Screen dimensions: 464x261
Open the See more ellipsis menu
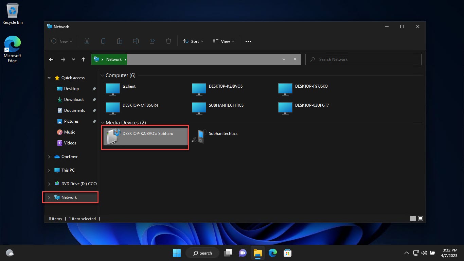pos(248,41)
